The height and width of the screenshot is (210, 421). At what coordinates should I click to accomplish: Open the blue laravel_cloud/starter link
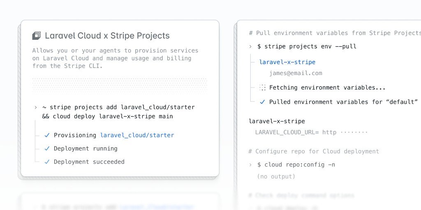click(x=137, y=135)
